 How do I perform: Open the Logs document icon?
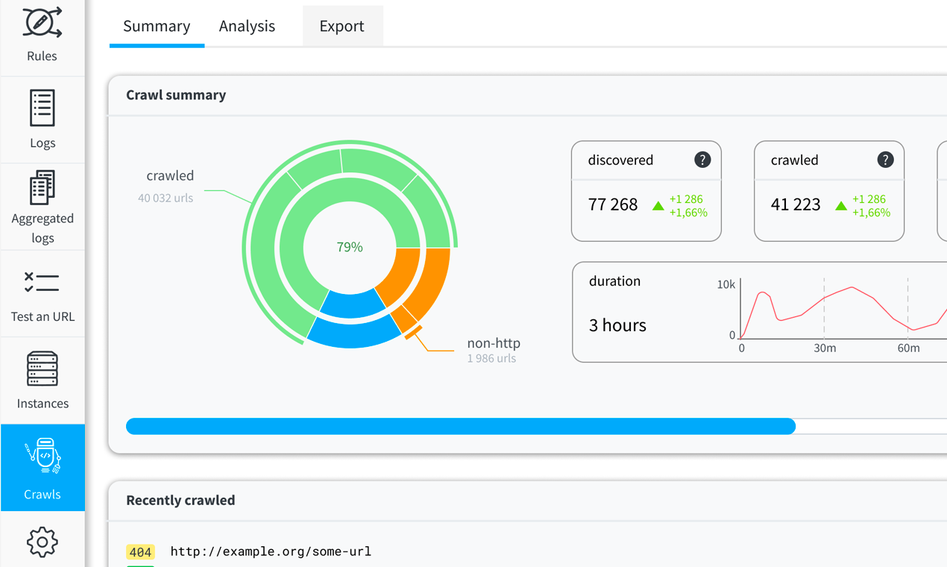click(x=42, y=108)
